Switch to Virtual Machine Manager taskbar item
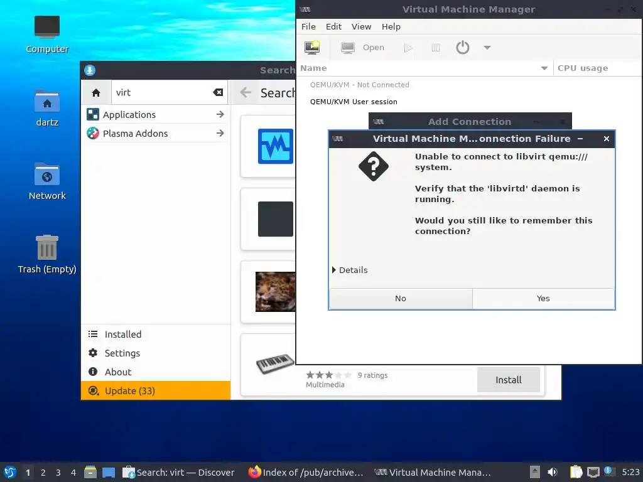This screenshot has width=643, height=482. tap(433, 473)
